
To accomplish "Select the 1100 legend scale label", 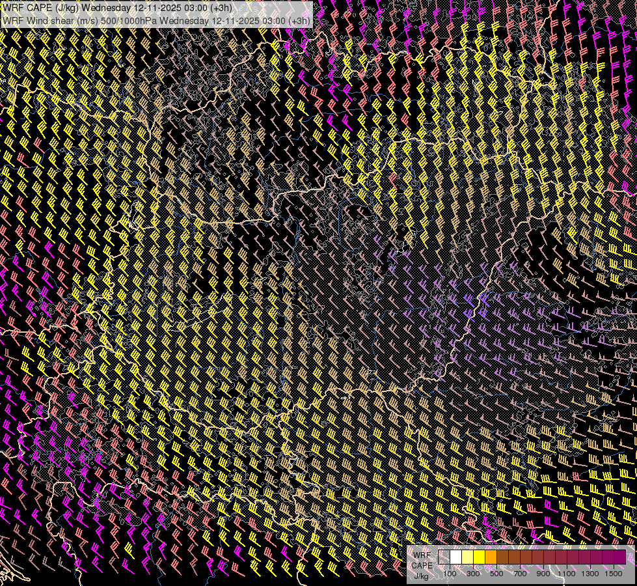I will [x=567, y=573].
